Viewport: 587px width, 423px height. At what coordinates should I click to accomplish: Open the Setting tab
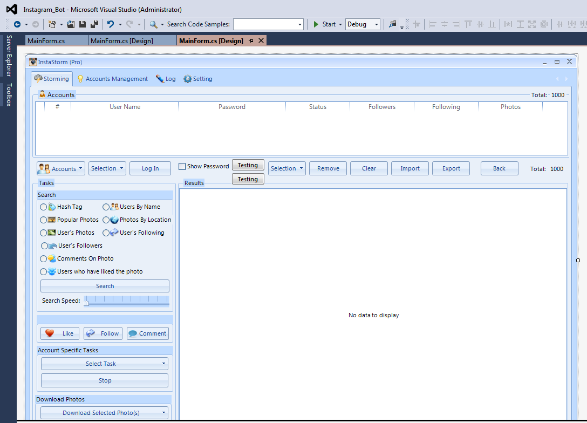click(198, 79)
